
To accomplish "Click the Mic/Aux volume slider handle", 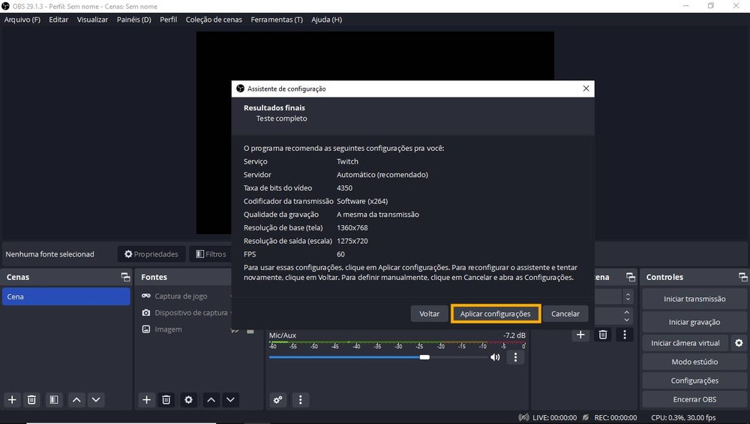I will pos(424,357).
